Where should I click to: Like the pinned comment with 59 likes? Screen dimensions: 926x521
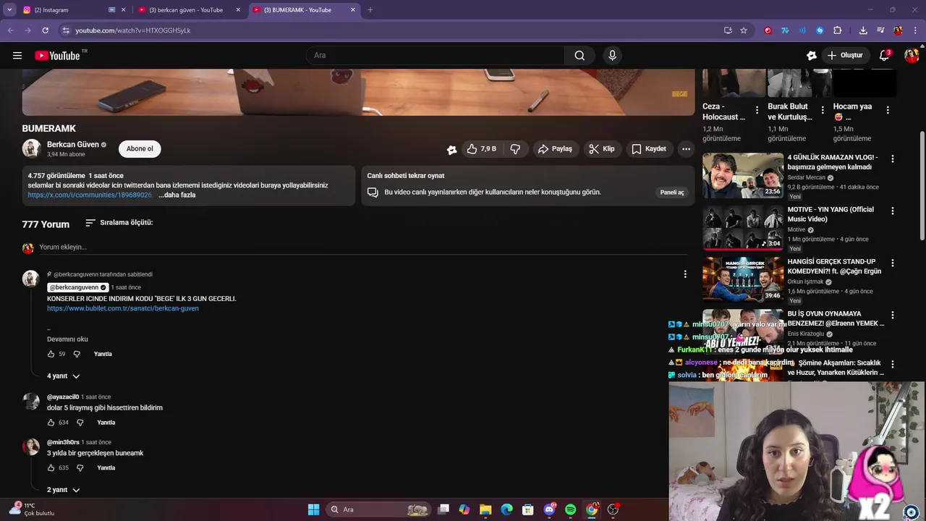click(x=51, y=354)
